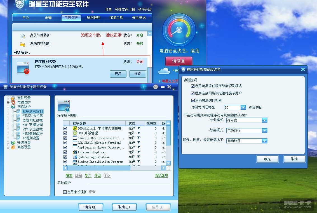
Task: Uncheck the Internet Explorer rule checkbox
Action: (x=65, y=152)
